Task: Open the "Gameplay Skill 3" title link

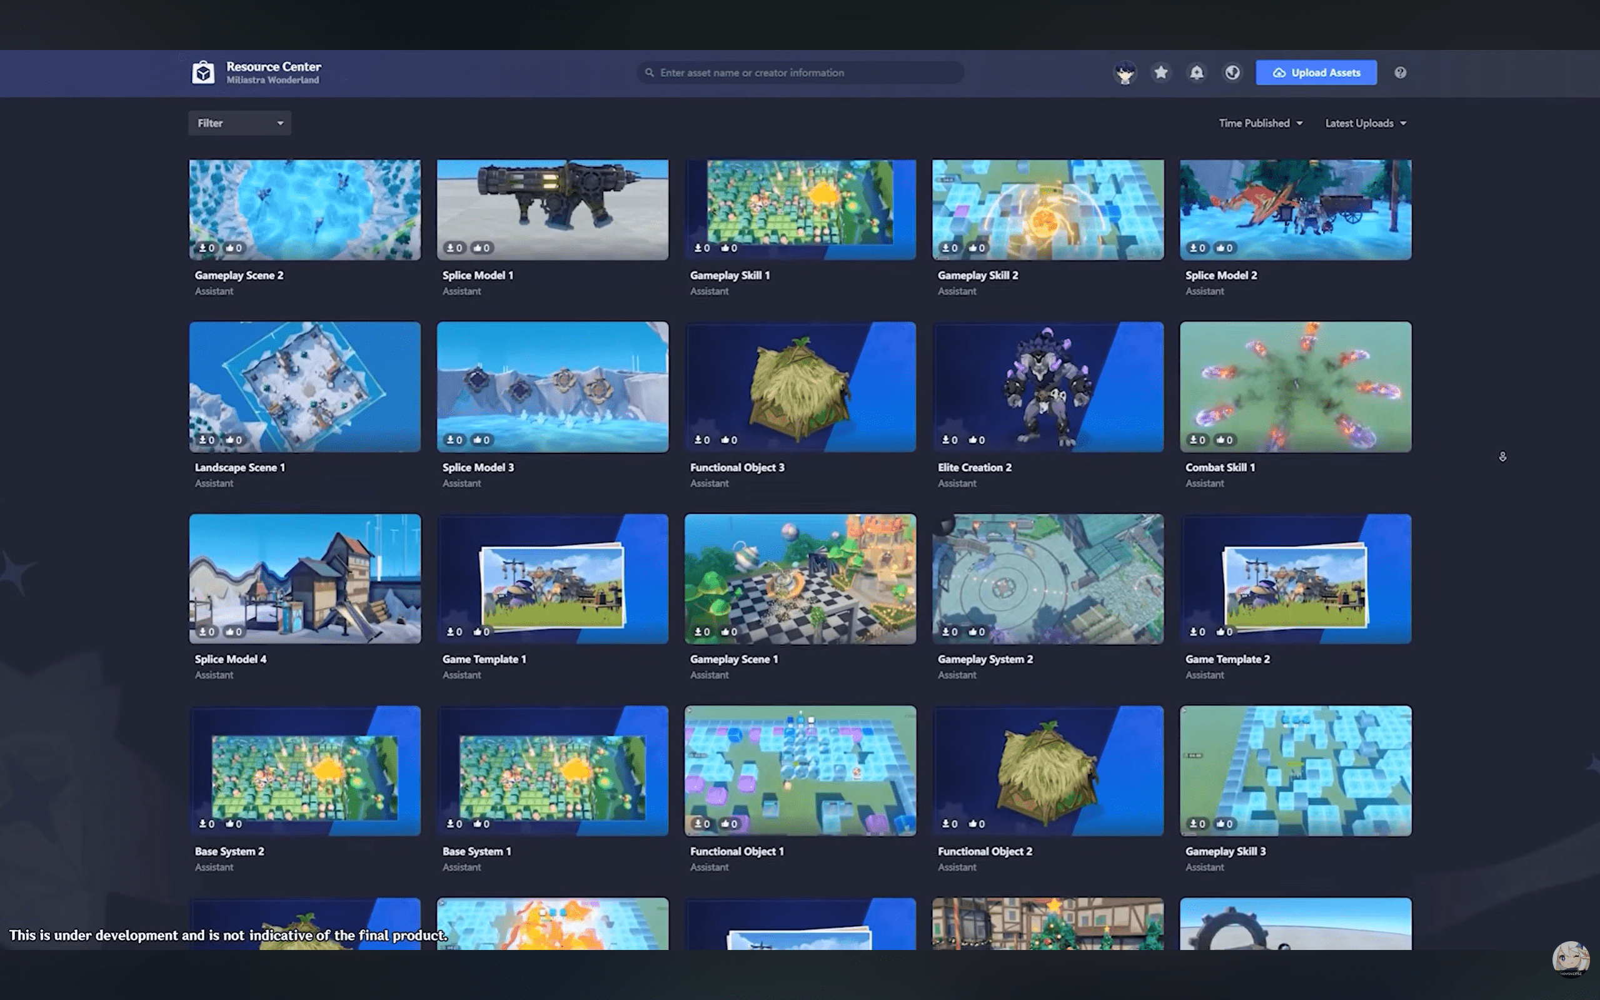Action: [x=1225, y=851]
